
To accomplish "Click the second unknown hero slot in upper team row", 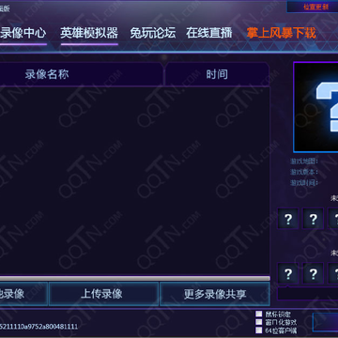I will (x=313, y=219).
